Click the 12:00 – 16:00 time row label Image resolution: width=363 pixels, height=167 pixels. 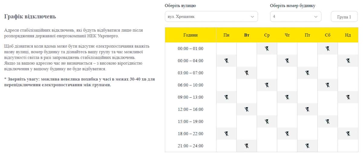[x=191, y=109]
